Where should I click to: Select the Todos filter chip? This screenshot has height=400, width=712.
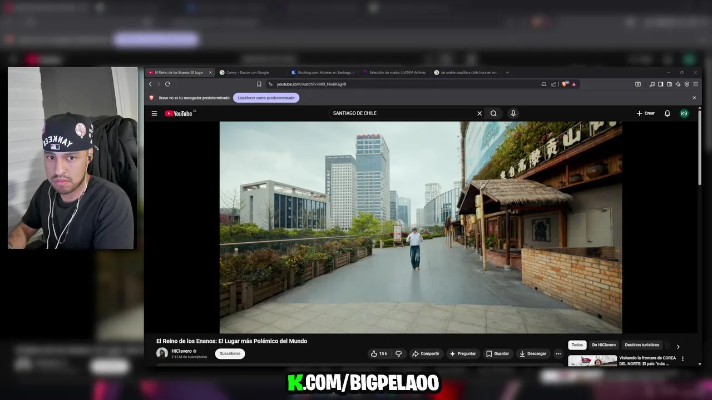(x=577, y=345)
